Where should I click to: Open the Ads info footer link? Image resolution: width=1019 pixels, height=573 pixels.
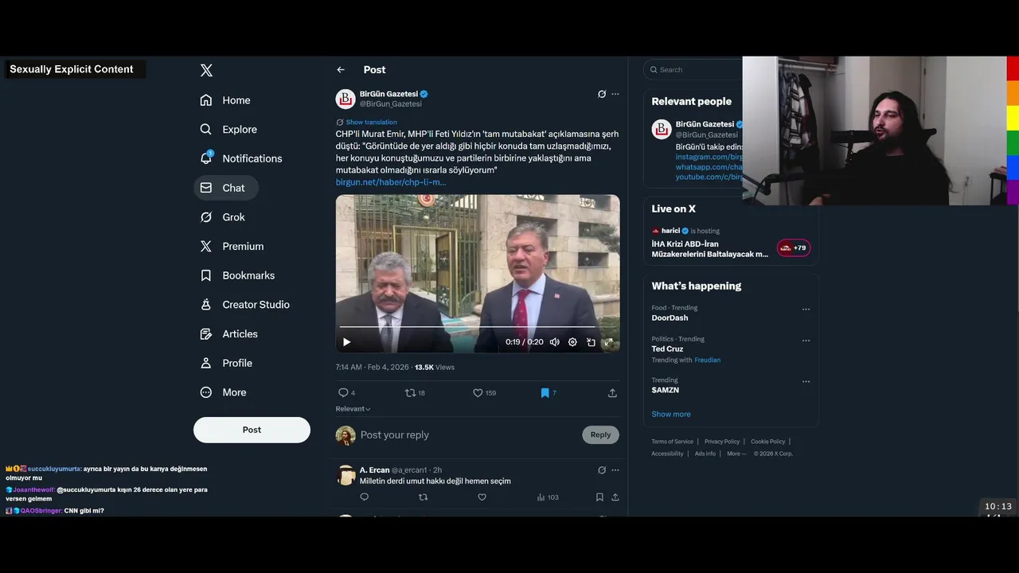coord(705,454)
